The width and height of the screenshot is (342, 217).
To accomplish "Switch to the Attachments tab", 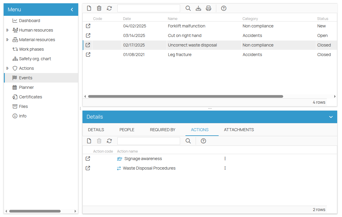I will point(239,130).
